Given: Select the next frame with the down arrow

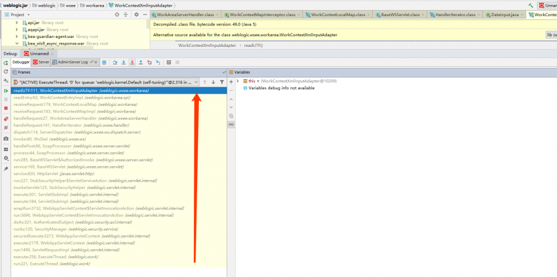Looking at the screenshot, I should pos(213,82).
